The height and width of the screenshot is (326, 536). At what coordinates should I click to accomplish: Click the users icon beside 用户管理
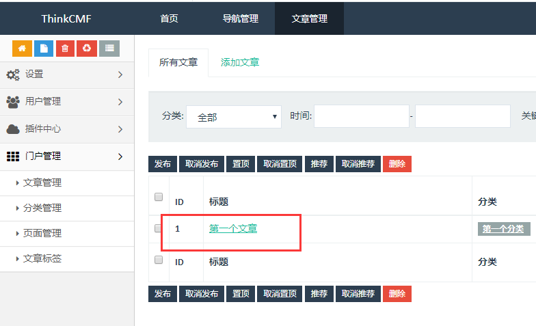pyautogui.click(x=13, y=102)
